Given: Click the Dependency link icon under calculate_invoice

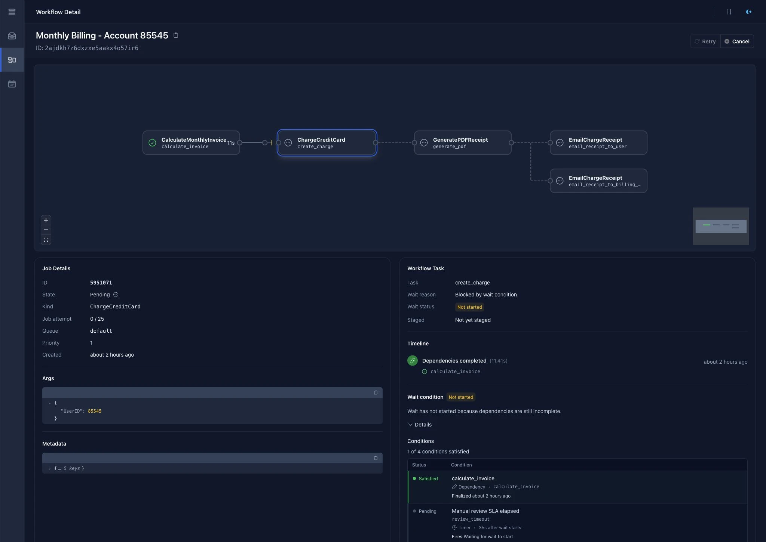Looking at the screenshot, I should [454, 487].
